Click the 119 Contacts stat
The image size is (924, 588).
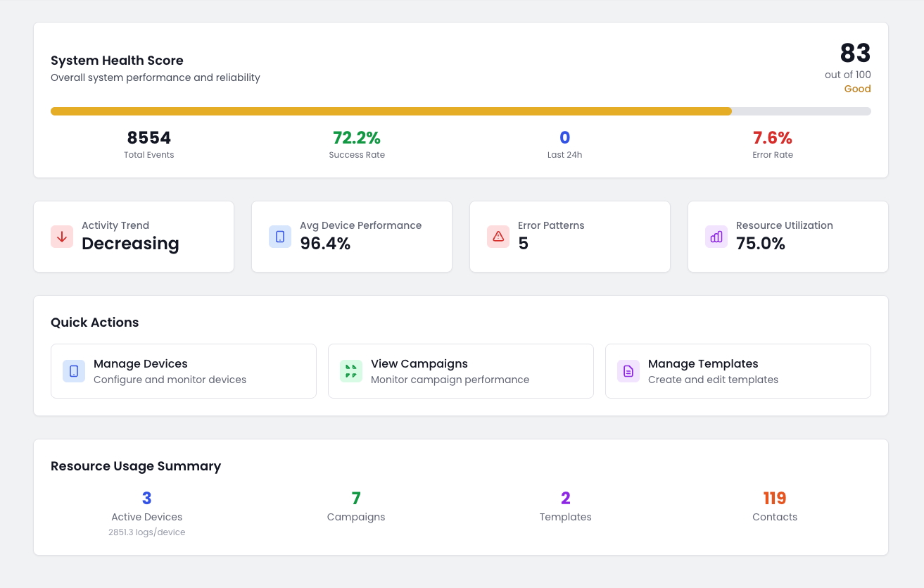pyautogui.click(x=775, y=498)
